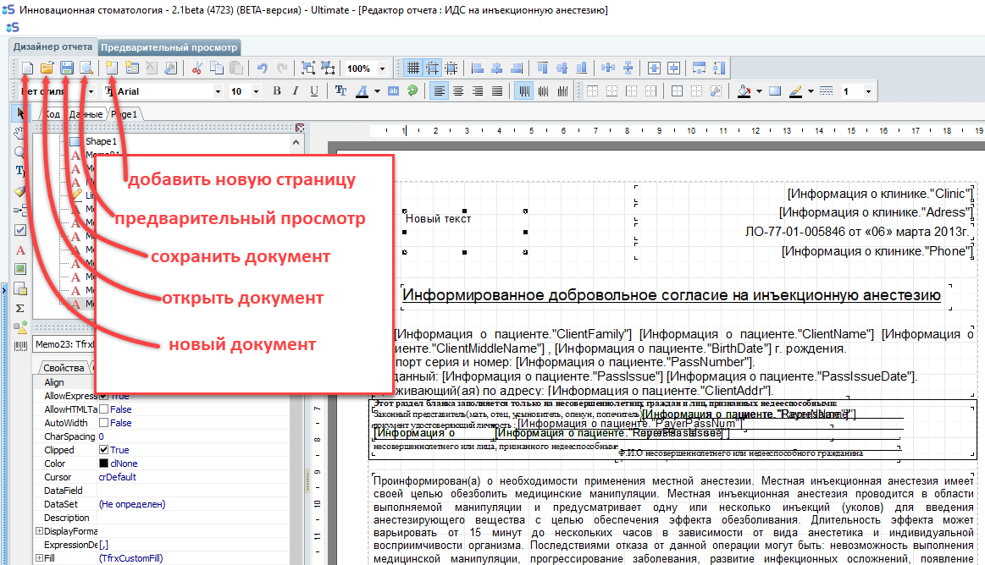Click the New report icon
This screenshot has width=985, height=565.
click(x=28, y=69)
